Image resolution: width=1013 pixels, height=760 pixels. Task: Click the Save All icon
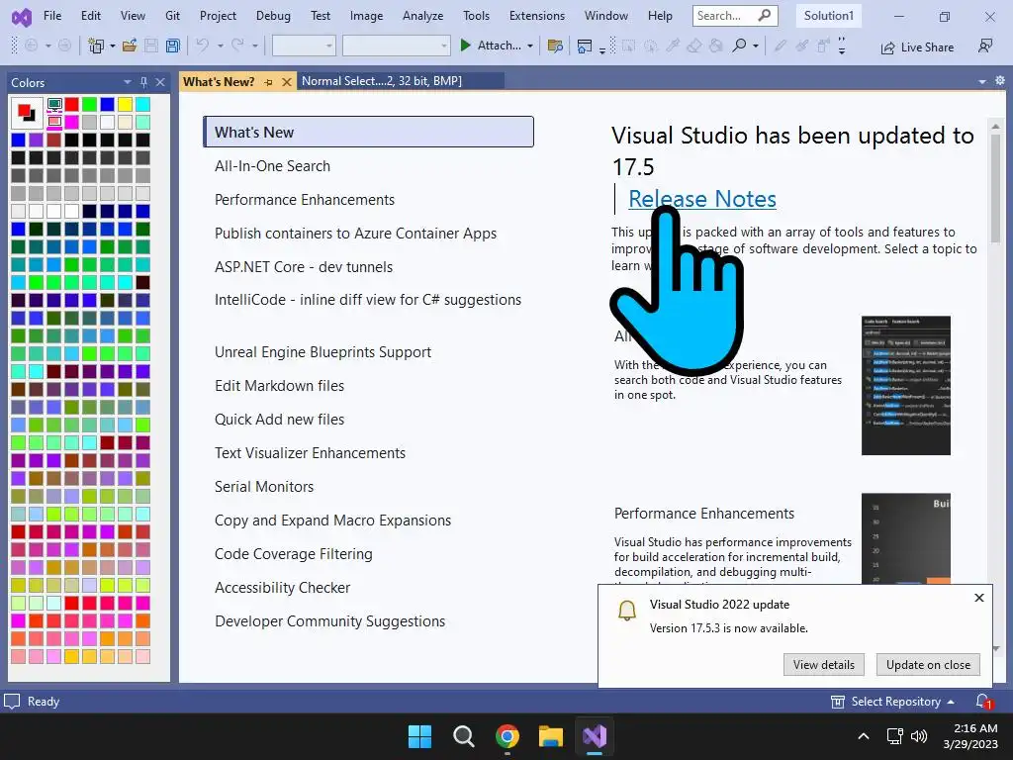coord(172,46)
